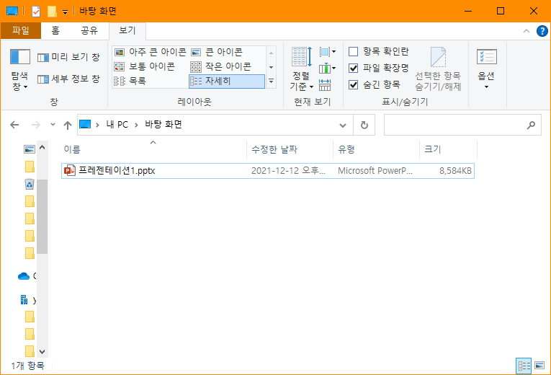Open Customize Quick Access Toolbar dropdown

click(x=65, y=12)
